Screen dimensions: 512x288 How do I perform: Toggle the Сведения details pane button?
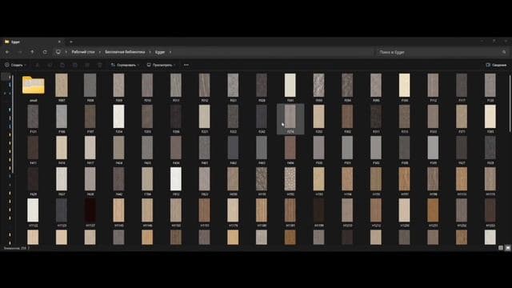coord(496,65)
